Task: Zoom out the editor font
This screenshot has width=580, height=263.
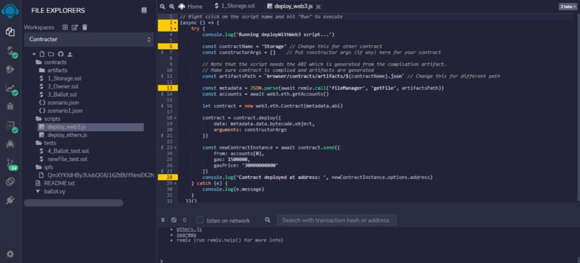Action: [163, 6]
